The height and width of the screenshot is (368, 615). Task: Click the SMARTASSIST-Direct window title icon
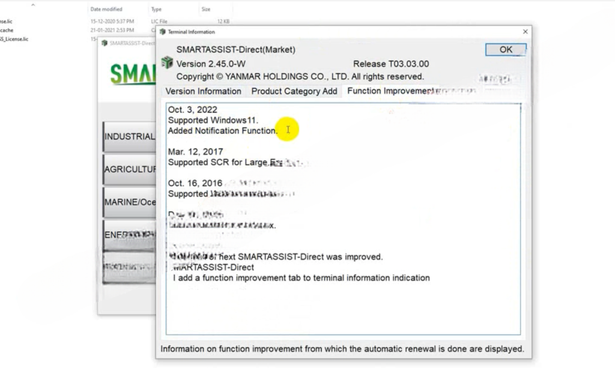point(104,43)
